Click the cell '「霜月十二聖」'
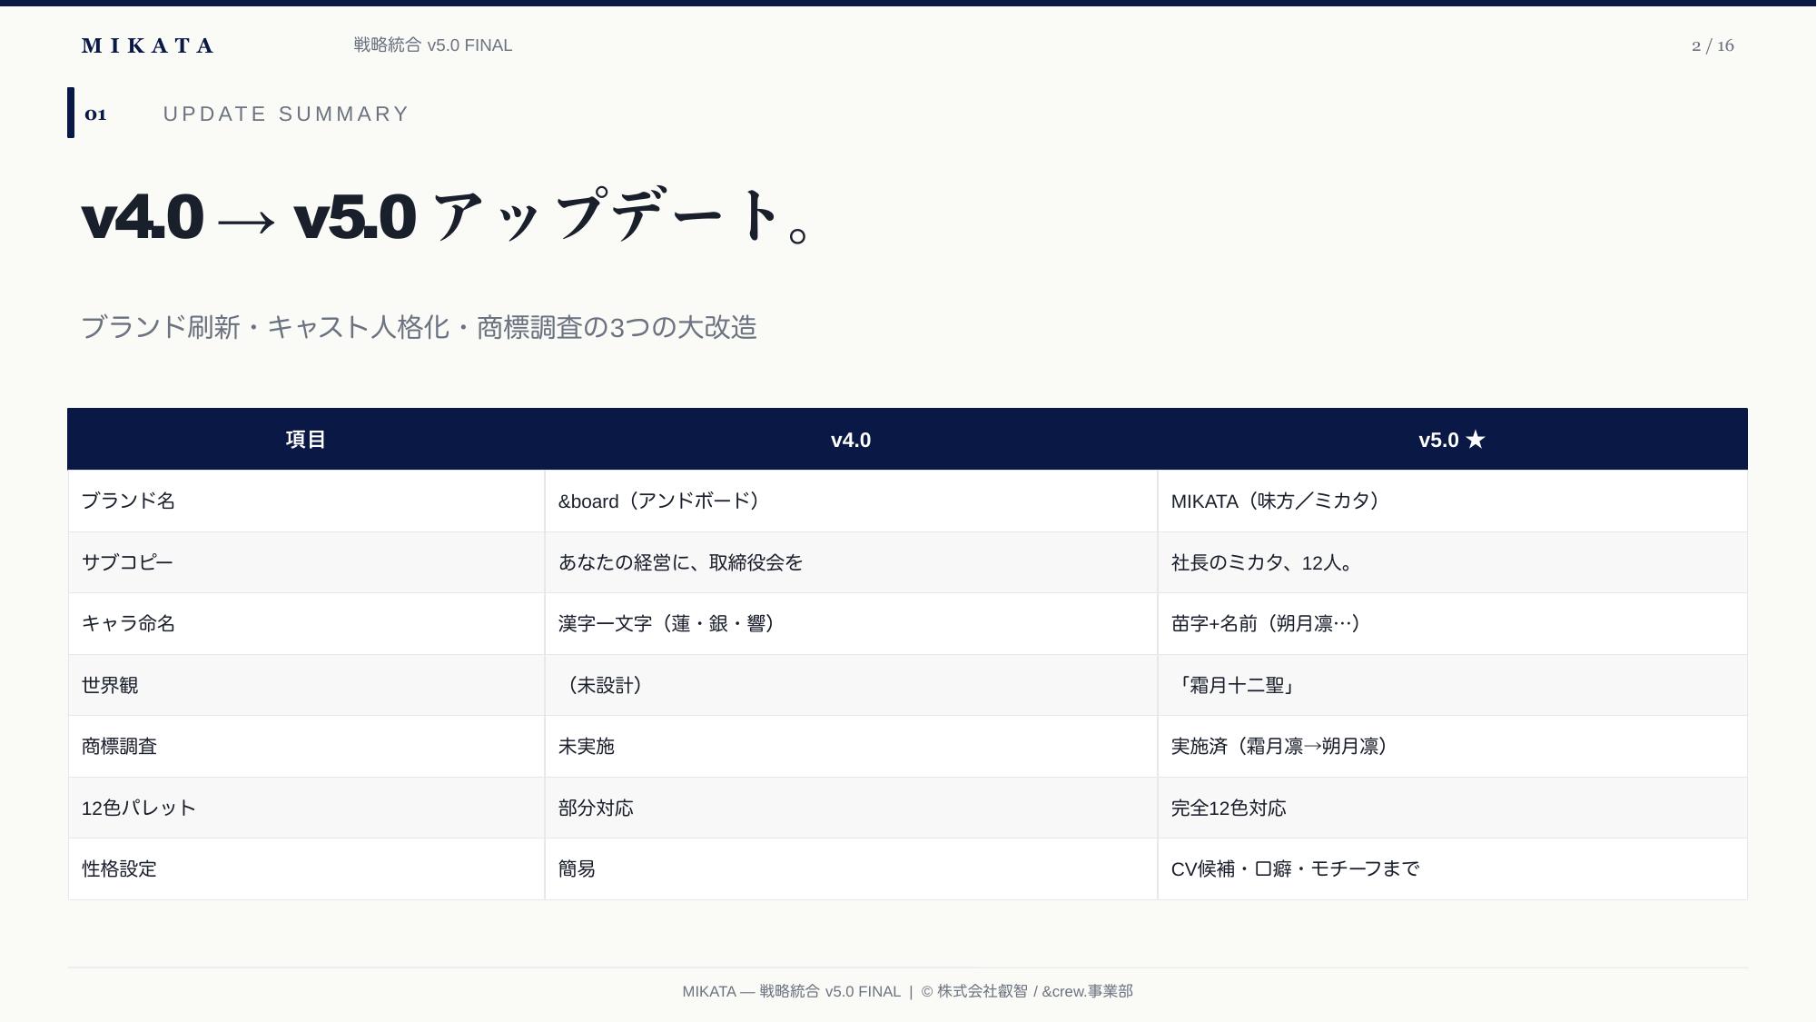The image size is (1817, 1022). point(1452,685)
